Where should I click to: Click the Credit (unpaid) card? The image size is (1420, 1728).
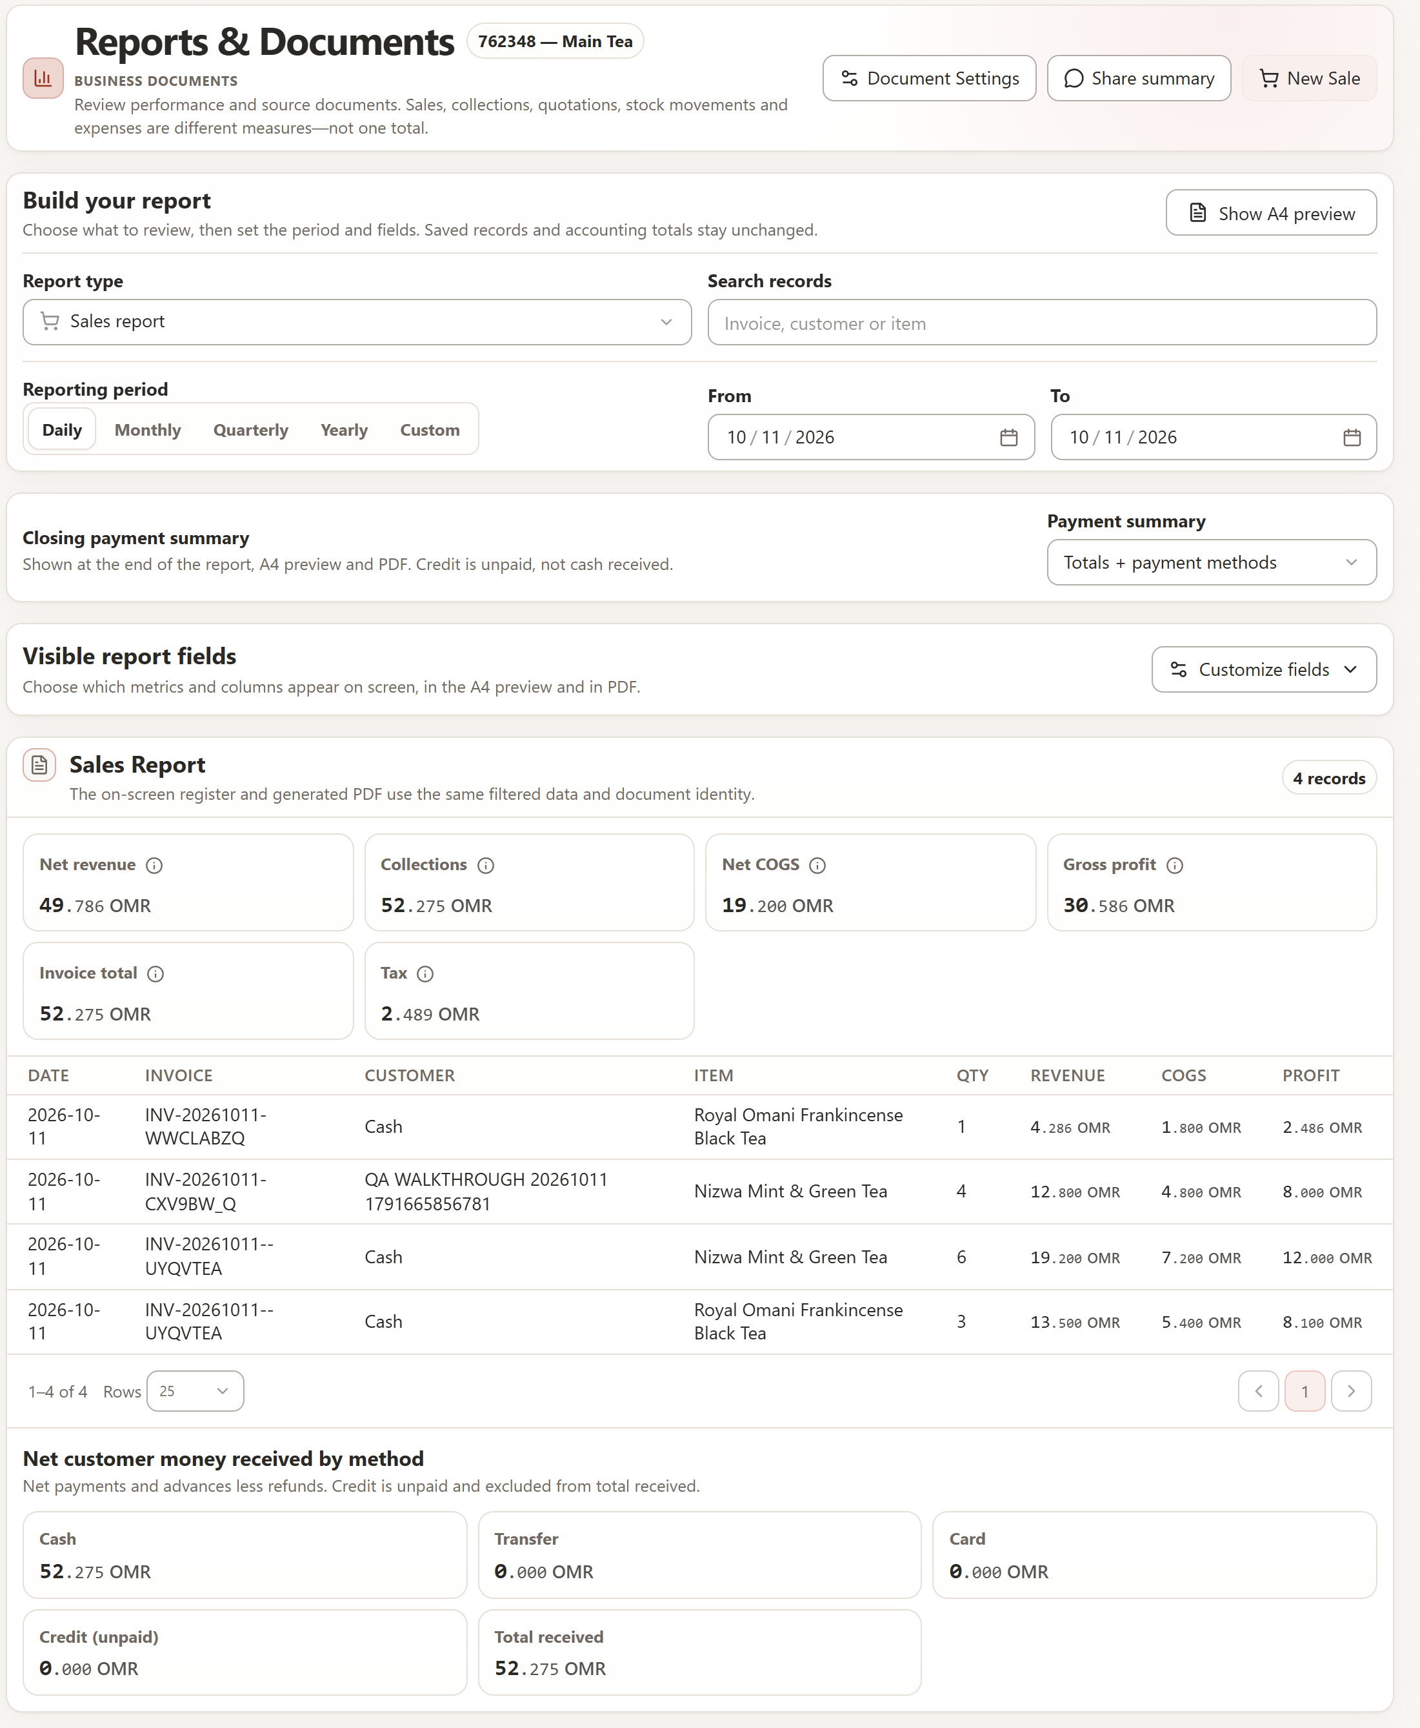(245, 1652)
